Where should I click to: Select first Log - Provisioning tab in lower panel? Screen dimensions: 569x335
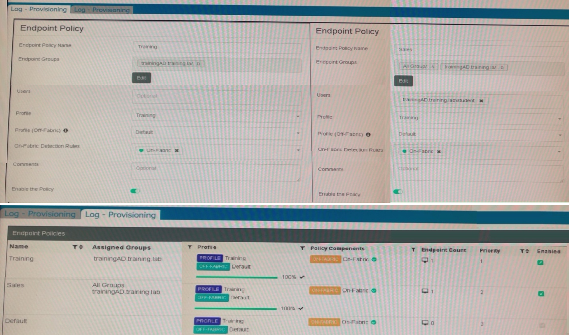40,214
